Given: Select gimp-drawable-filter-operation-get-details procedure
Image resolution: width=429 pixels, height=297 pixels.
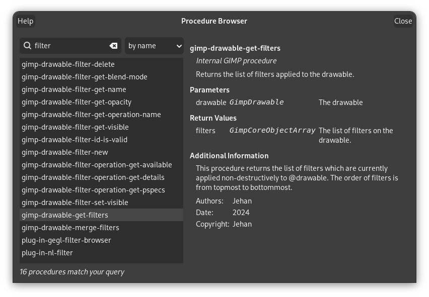Looking at the screenshot, I should (93, 177).
